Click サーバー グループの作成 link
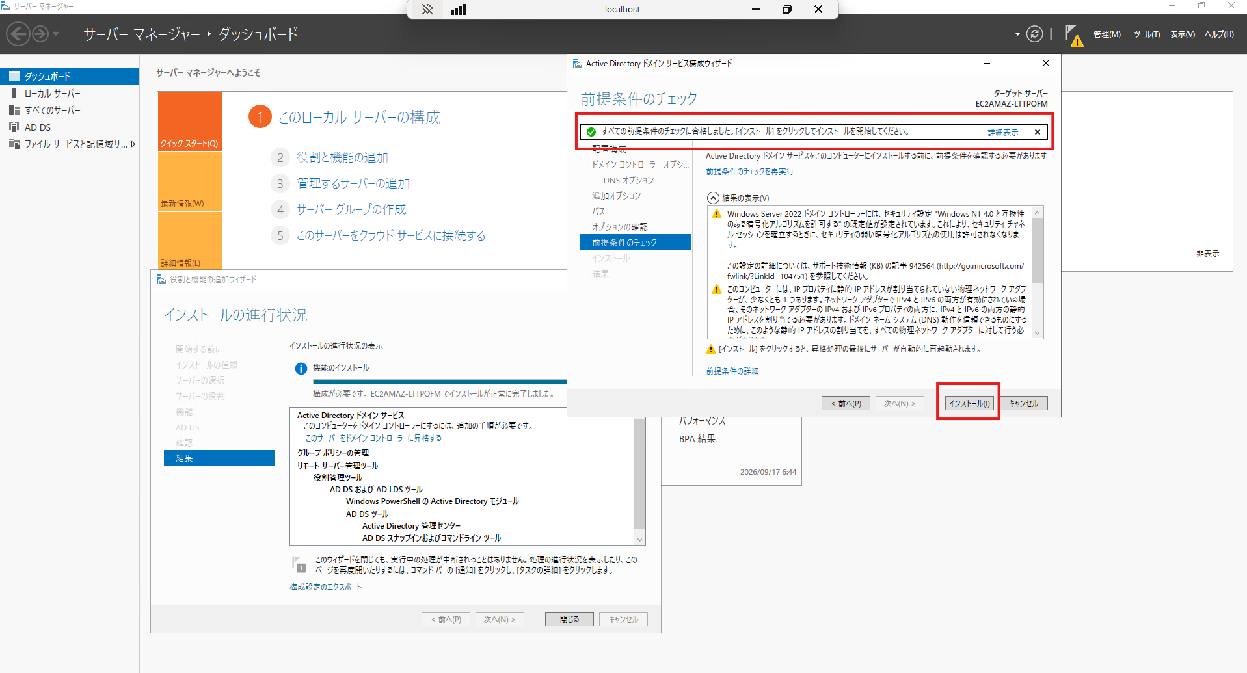The height and width of the screenshot is (673, 1247). 351,209
